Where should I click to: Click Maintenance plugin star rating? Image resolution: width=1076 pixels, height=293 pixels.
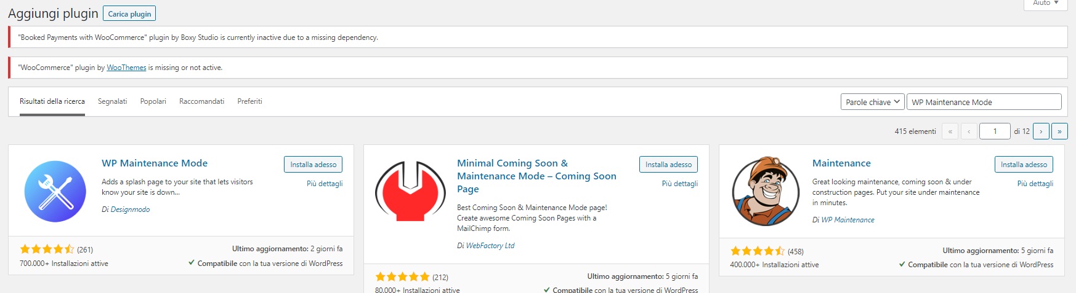coord(757,251)
